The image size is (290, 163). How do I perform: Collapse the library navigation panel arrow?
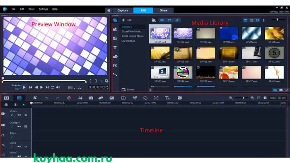150,90
